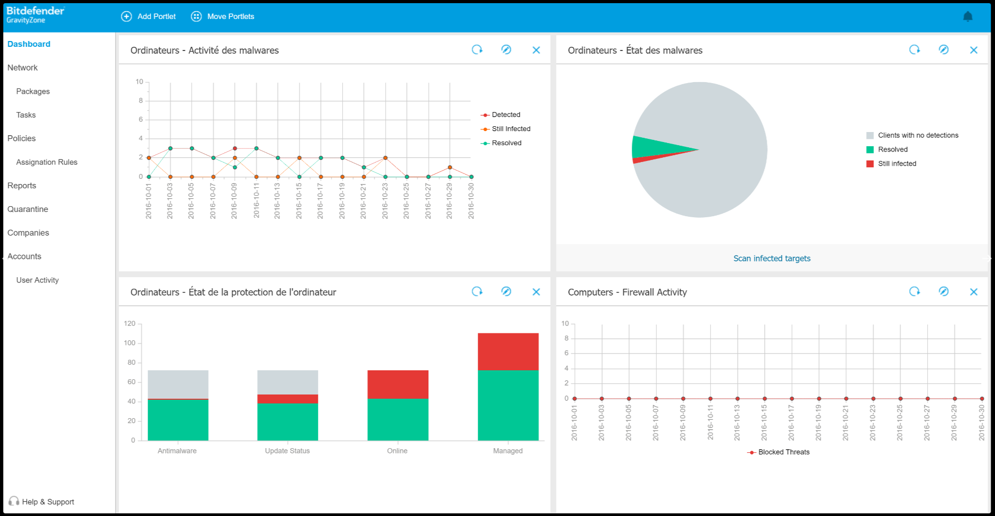
Task: Open the Dashboard section
Action: coord(29,44)
